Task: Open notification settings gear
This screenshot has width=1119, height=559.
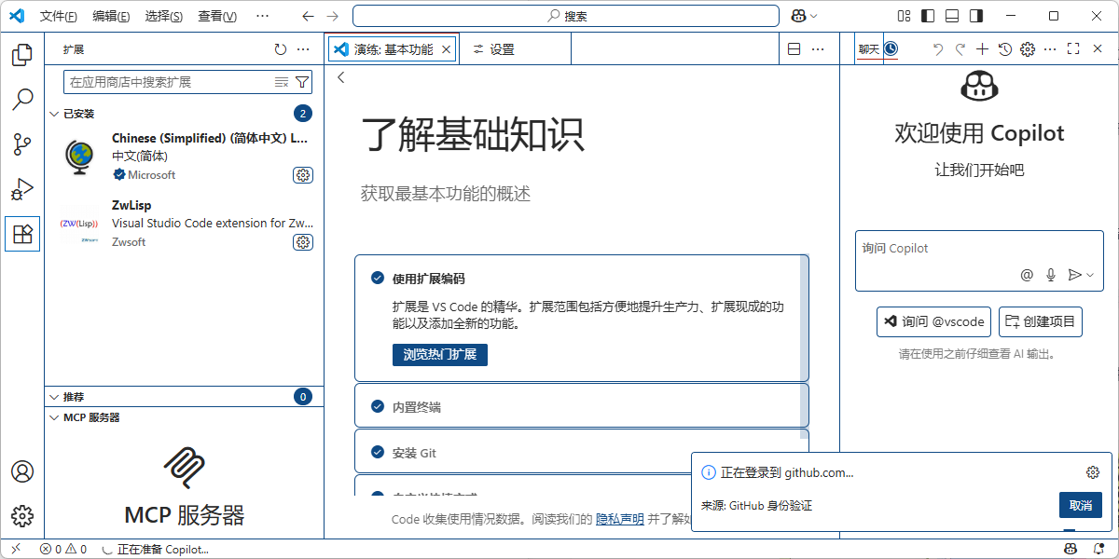Action: click(1093, 472)
